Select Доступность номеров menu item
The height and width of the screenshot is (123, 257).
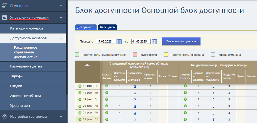(x=33, y=38)
